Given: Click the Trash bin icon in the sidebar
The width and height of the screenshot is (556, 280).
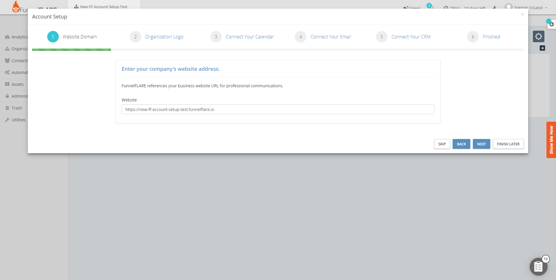Looking at the screenshot, I should point(7,108).
